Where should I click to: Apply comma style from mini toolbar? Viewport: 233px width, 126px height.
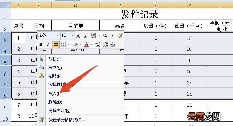point(112,36)
